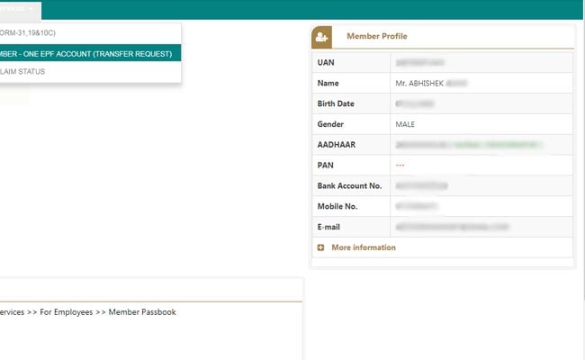Screen dimensions: 585x360
Task: Click the blurred E-mail address value
Action: pyautogui.click(x=445, y=227)
